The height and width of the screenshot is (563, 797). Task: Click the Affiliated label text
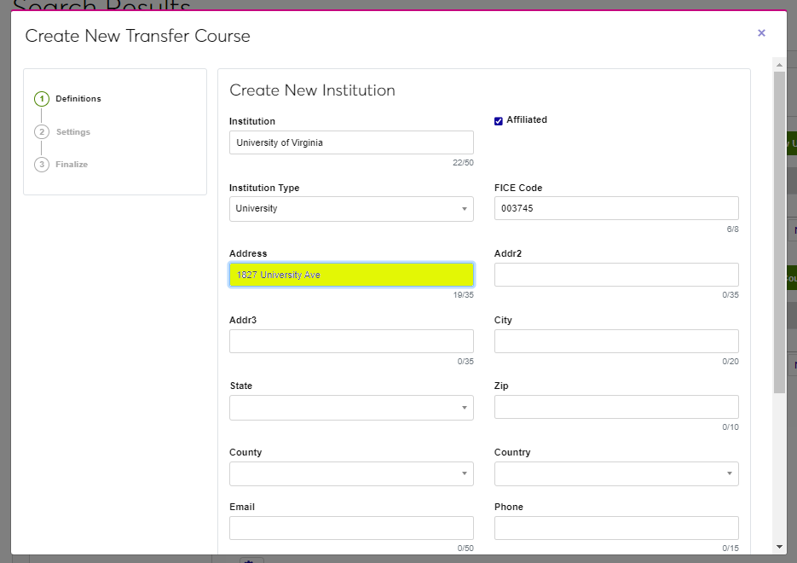tap(527, 120)
